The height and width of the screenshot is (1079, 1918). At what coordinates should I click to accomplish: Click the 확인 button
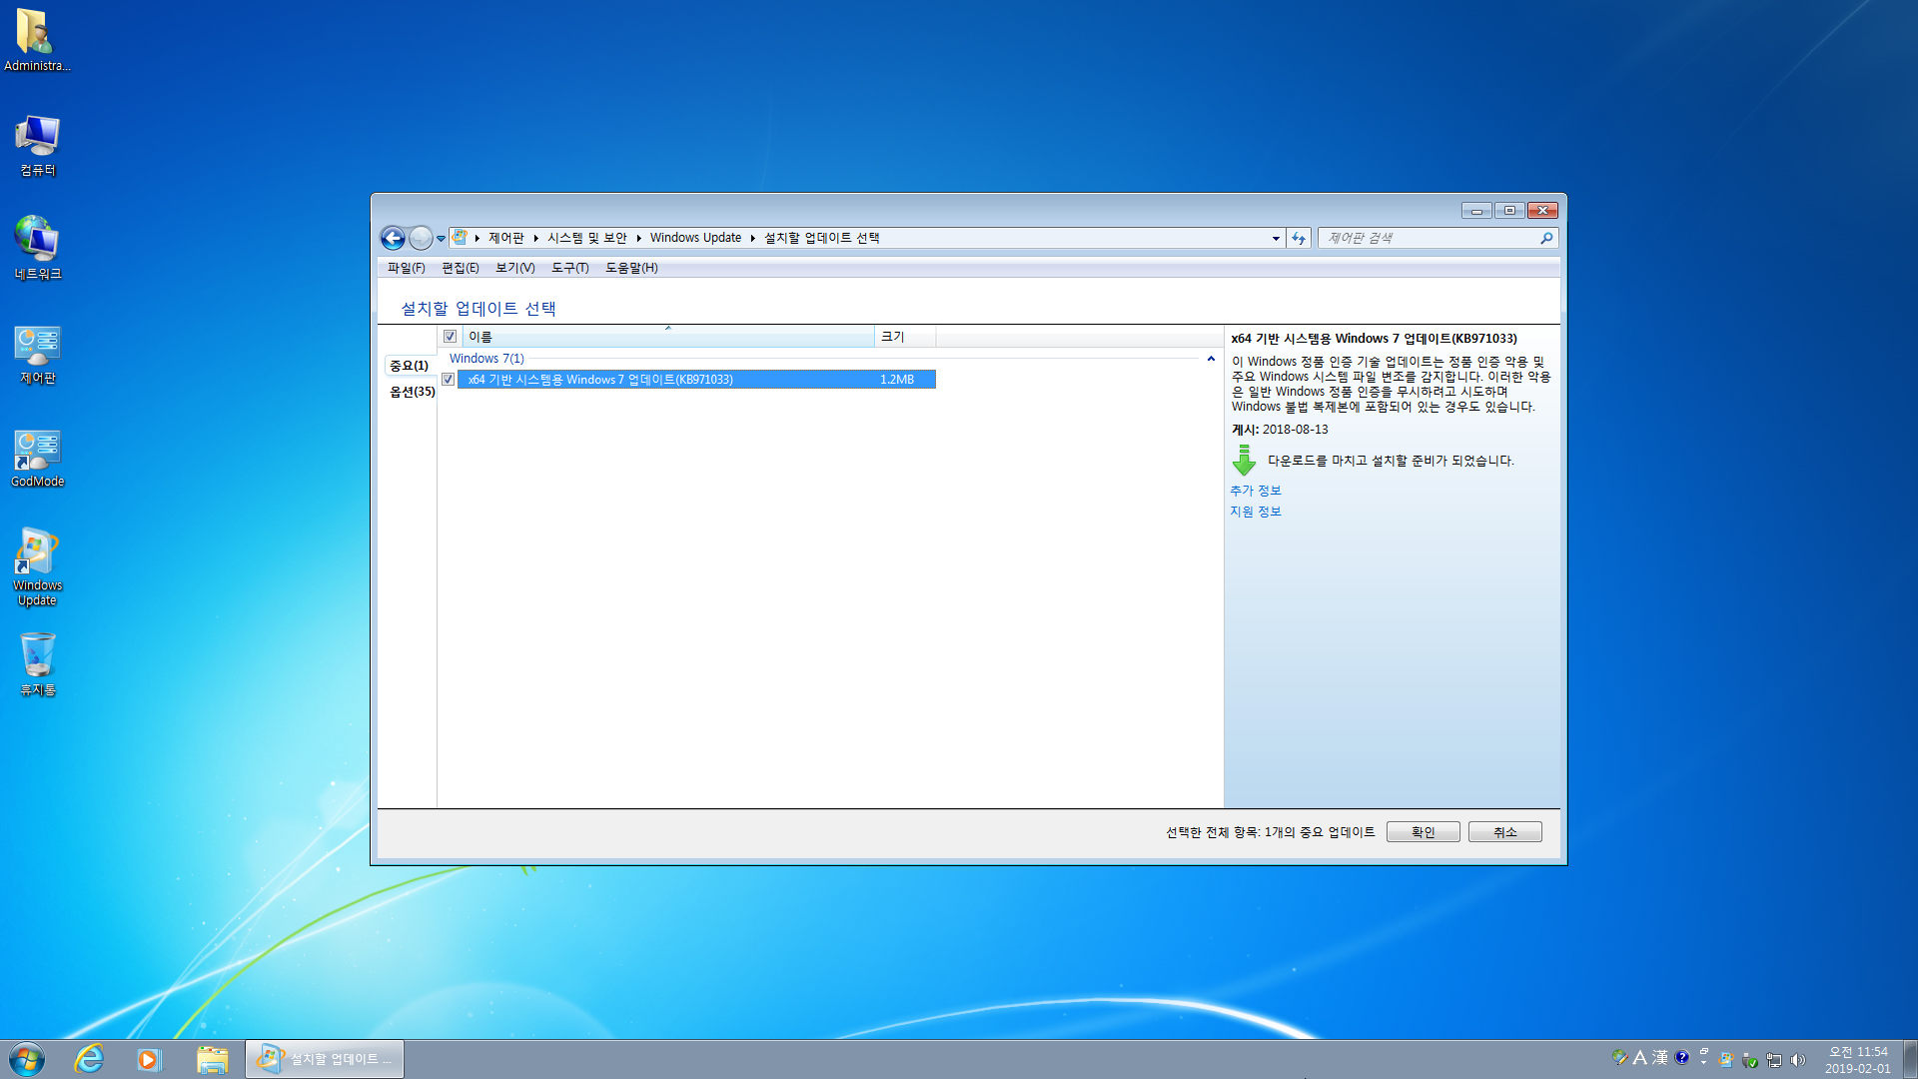(1424, 832)
